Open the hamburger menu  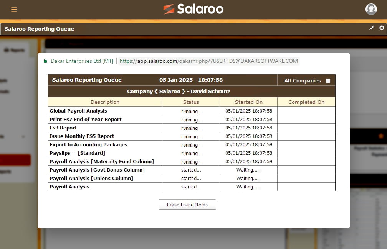[x=14, y=10]
